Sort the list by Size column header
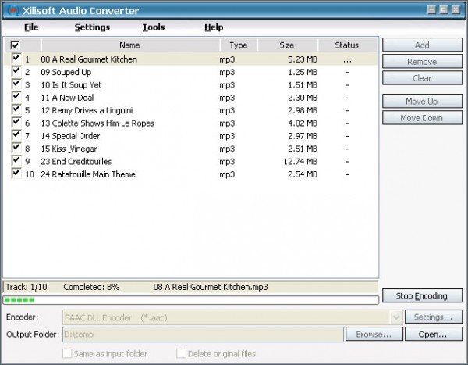468x365 pixels. coord(287,45)
